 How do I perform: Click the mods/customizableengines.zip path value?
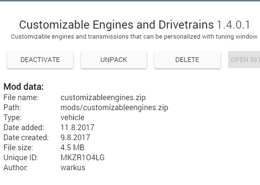114,108
